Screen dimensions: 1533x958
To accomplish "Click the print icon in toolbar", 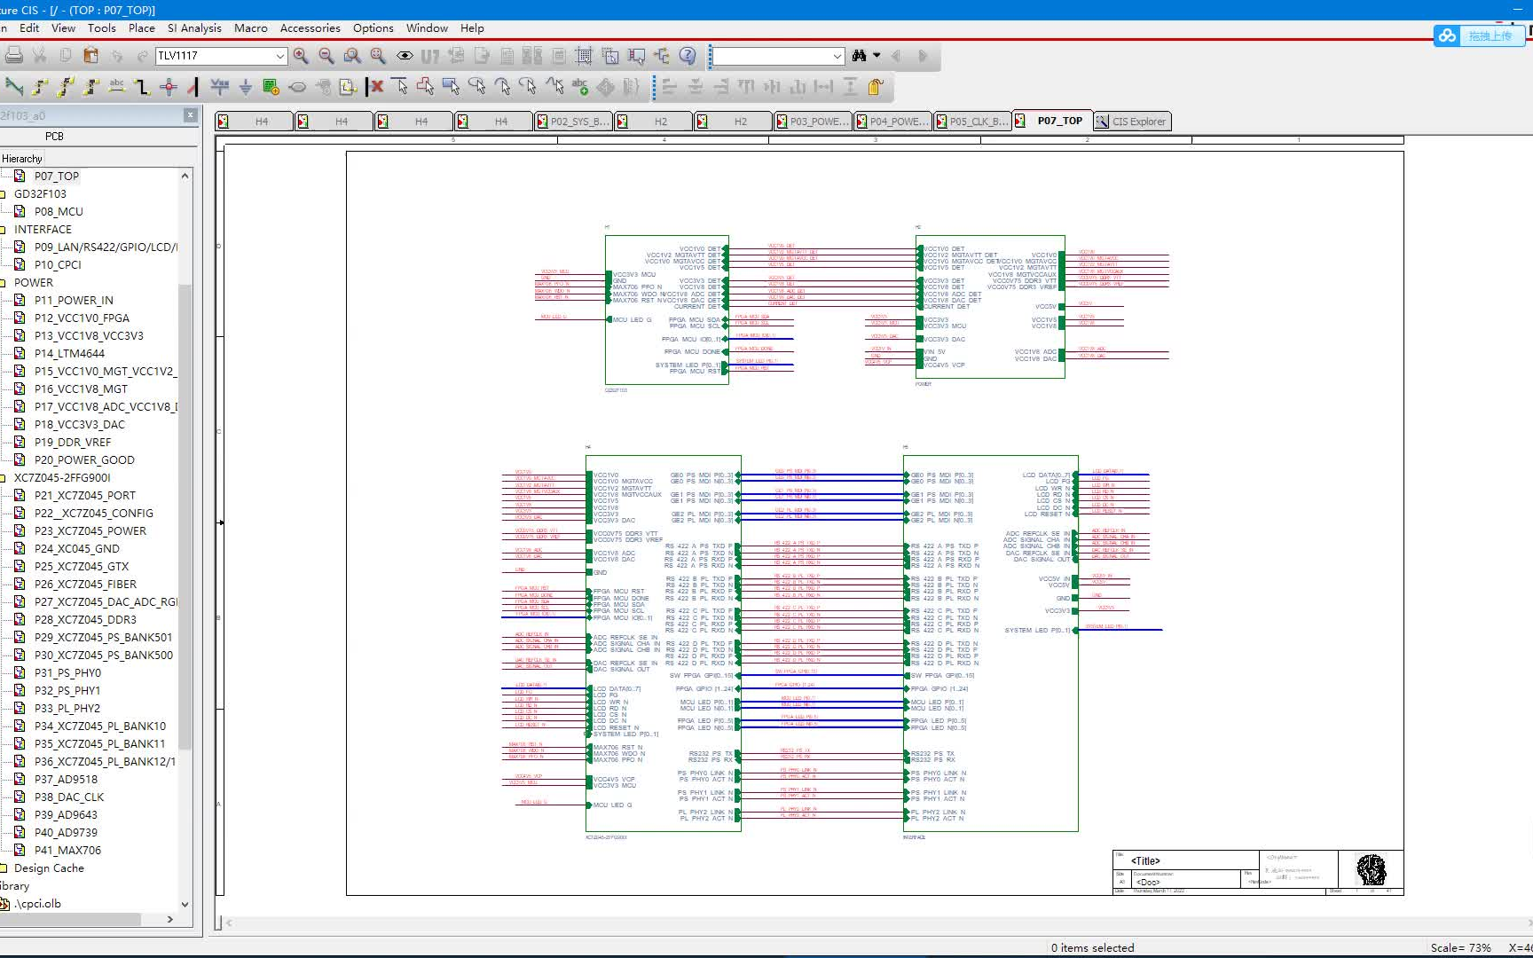I will pos(14,56).
